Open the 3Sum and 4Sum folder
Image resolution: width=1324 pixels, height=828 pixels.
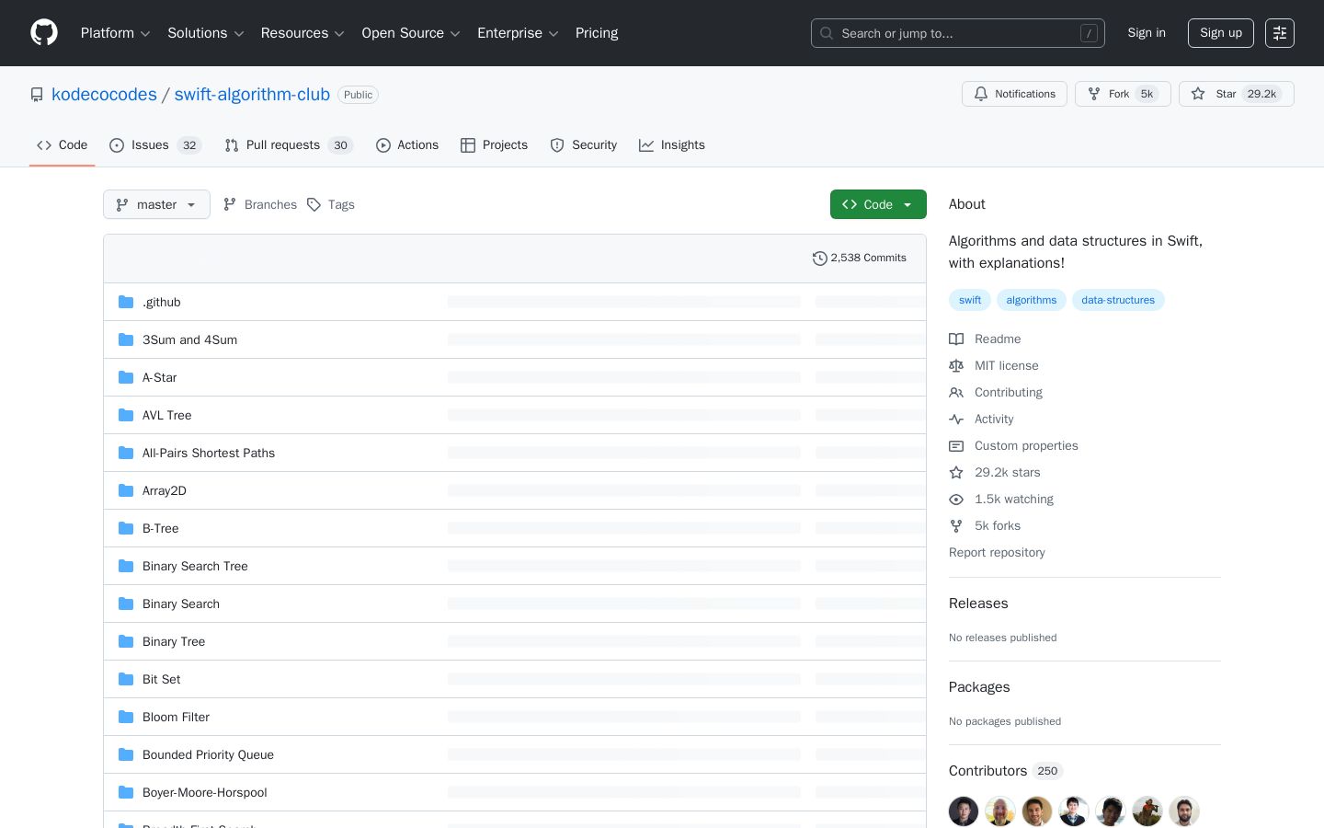point(189,339)
